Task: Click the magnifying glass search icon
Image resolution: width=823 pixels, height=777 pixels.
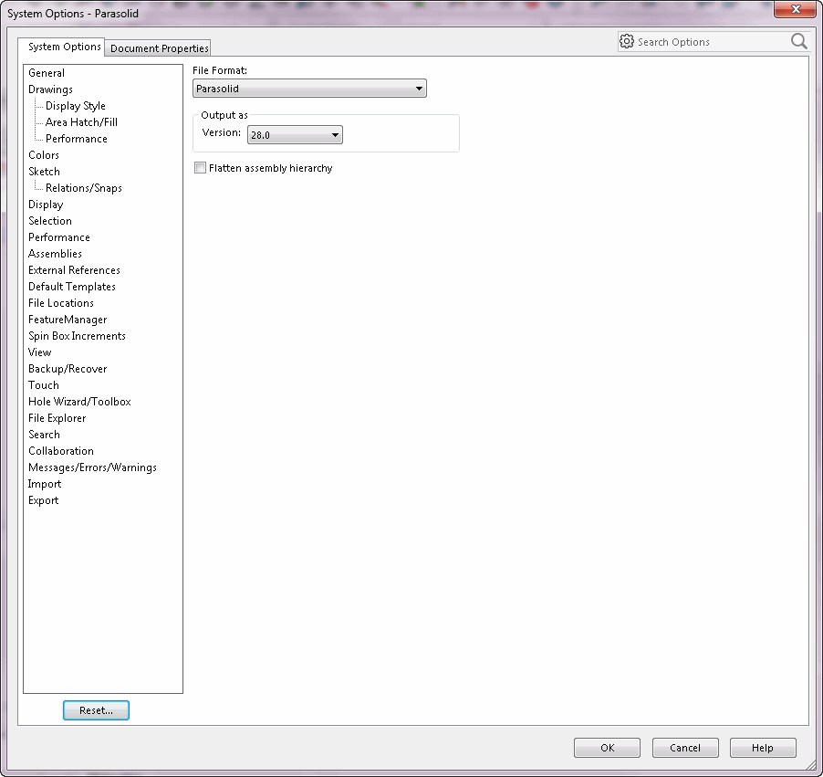Action: 799,41
